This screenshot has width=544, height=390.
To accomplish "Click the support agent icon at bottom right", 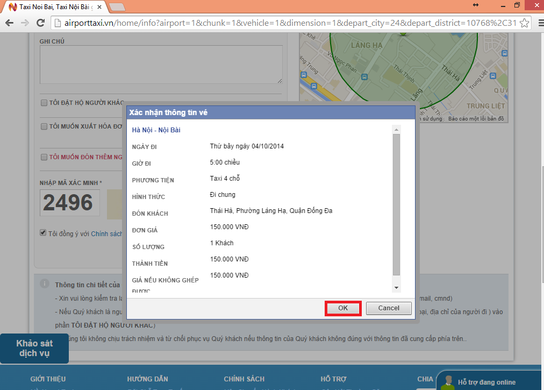I will coord(447,381).
